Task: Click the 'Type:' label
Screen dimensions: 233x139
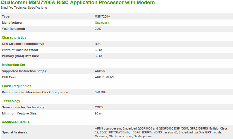Action: click(6, 16)
